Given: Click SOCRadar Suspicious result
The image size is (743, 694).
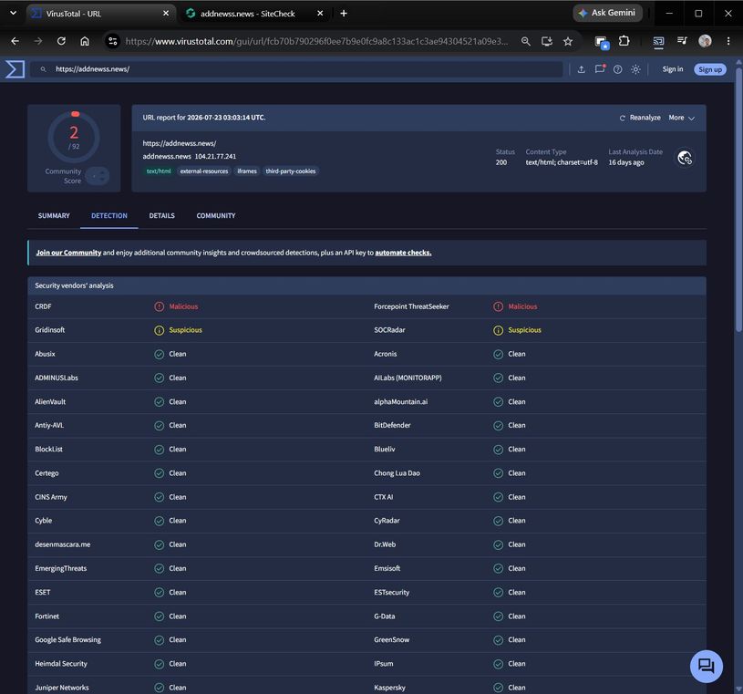Looking at the screenshot, I should (x=517, y=330).
